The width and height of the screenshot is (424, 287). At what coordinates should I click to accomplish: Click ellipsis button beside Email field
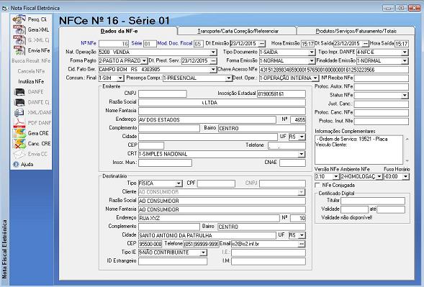click(302, 244)
